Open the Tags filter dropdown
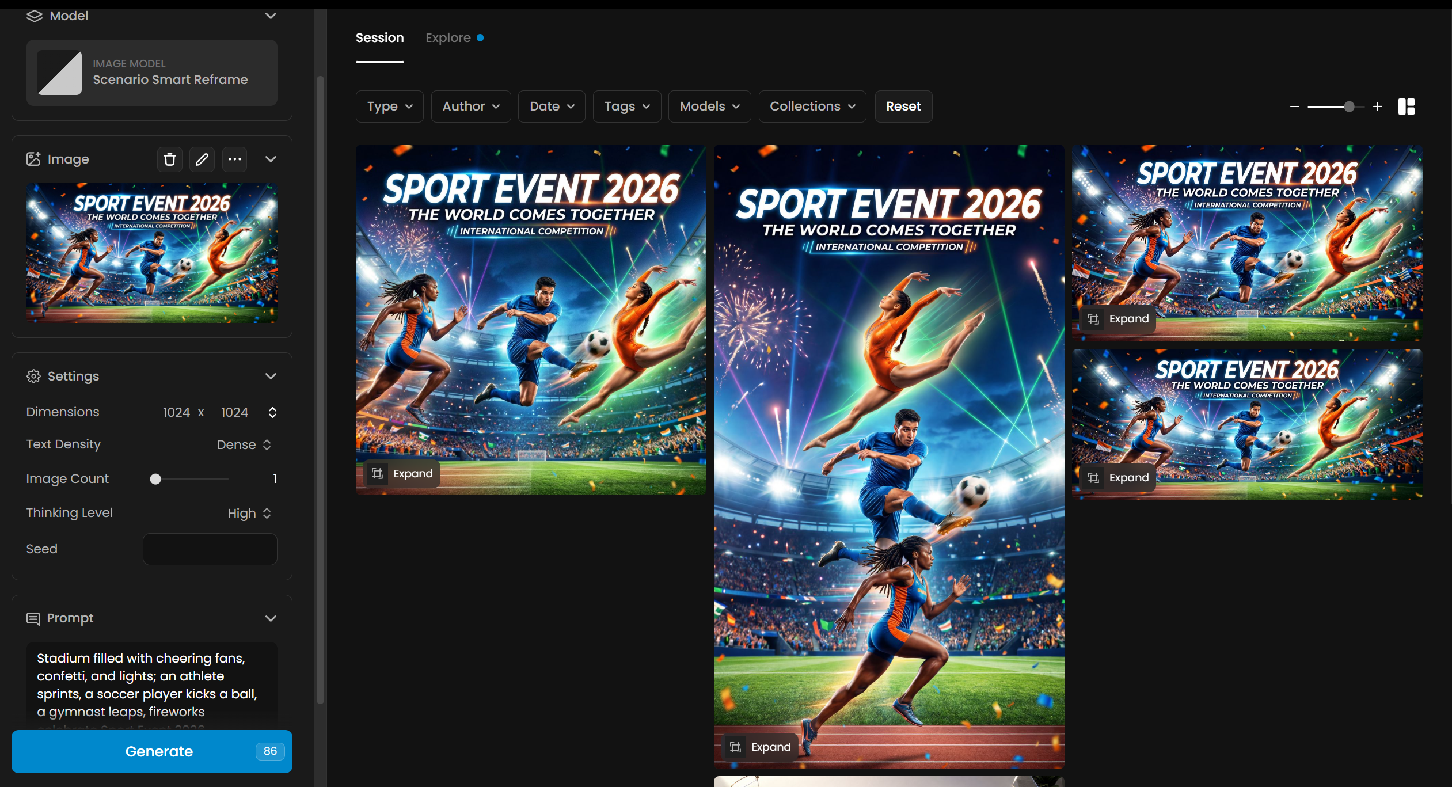The width and height of the screenshot is (1452, 787). (x=627, y=107)
